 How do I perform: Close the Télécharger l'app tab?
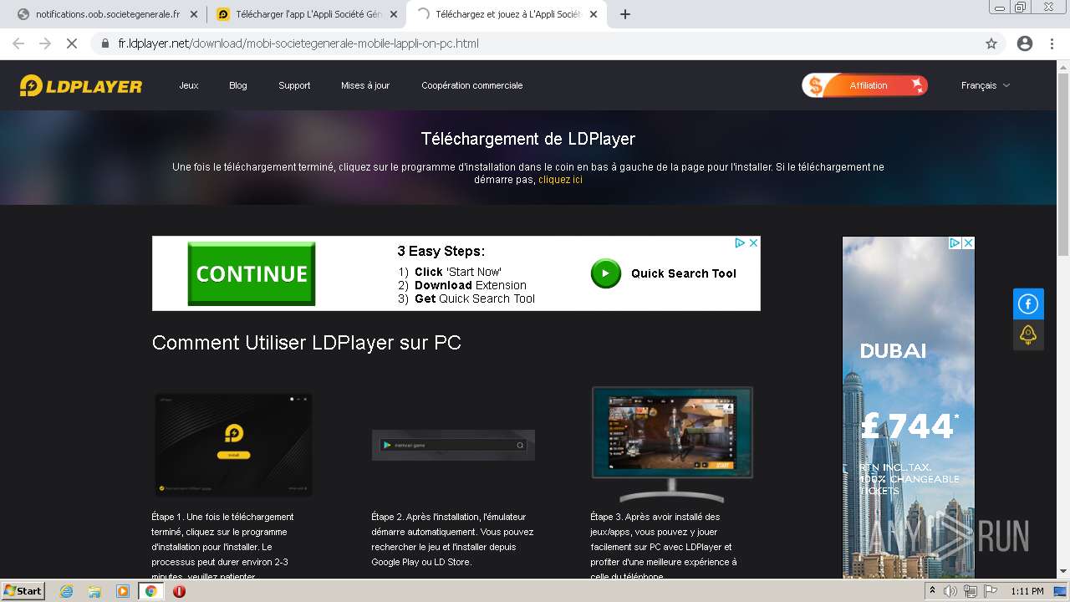pos(394,14)
